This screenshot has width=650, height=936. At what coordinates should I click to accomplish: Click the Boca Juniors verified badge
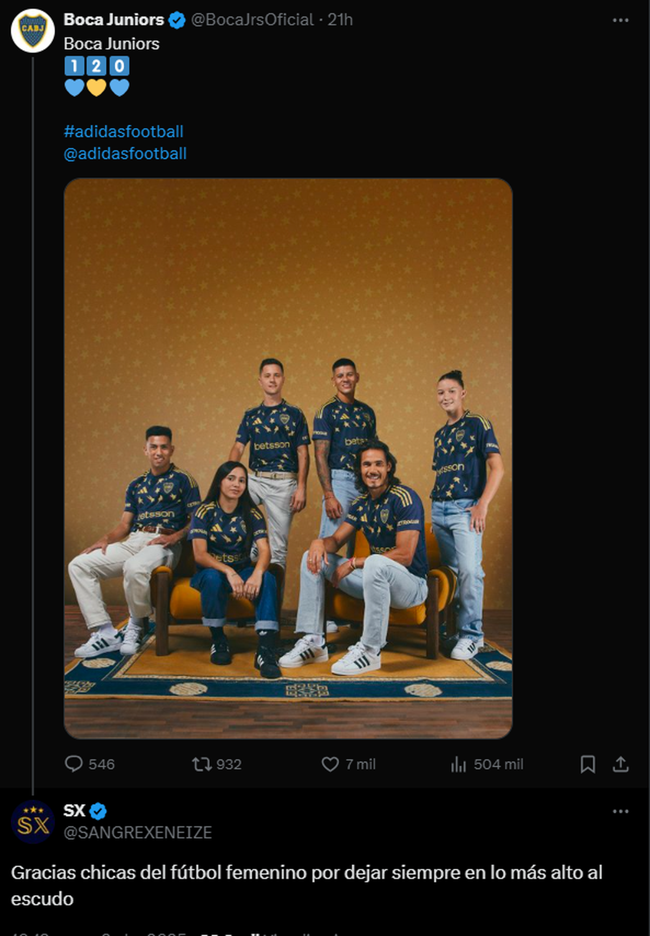177,21
